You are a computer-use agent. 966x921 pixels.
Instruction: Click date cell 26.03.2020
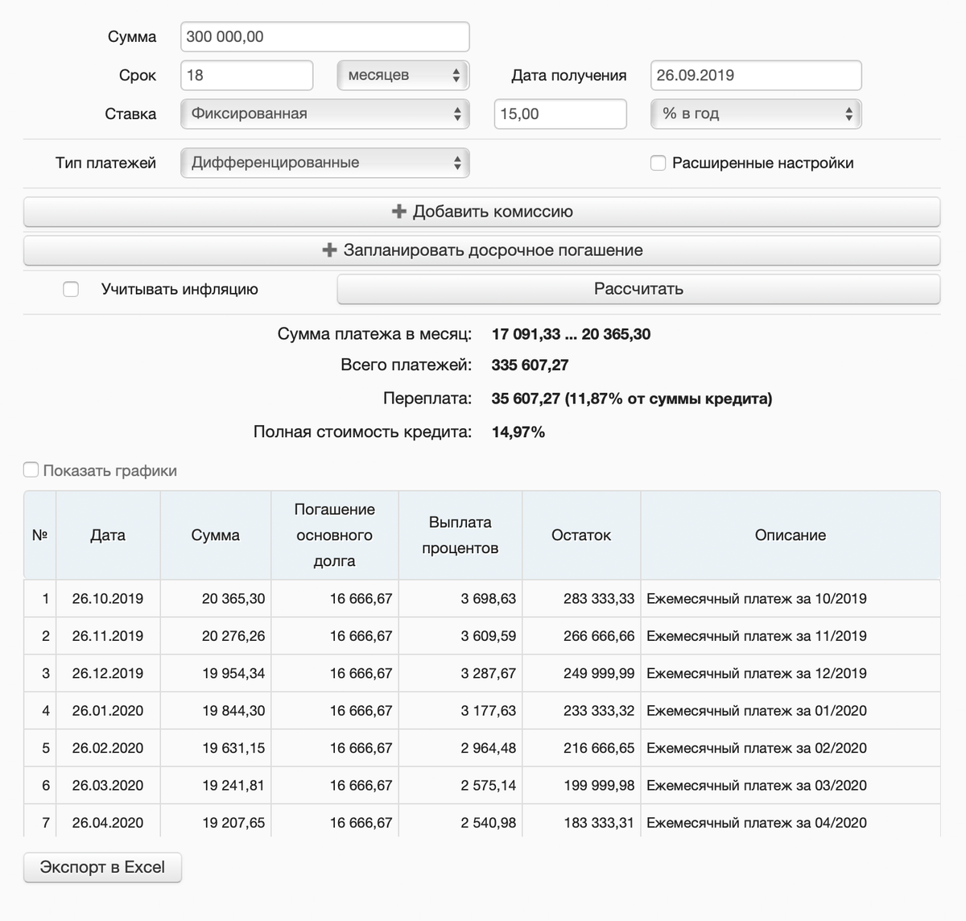pos(108,785)
